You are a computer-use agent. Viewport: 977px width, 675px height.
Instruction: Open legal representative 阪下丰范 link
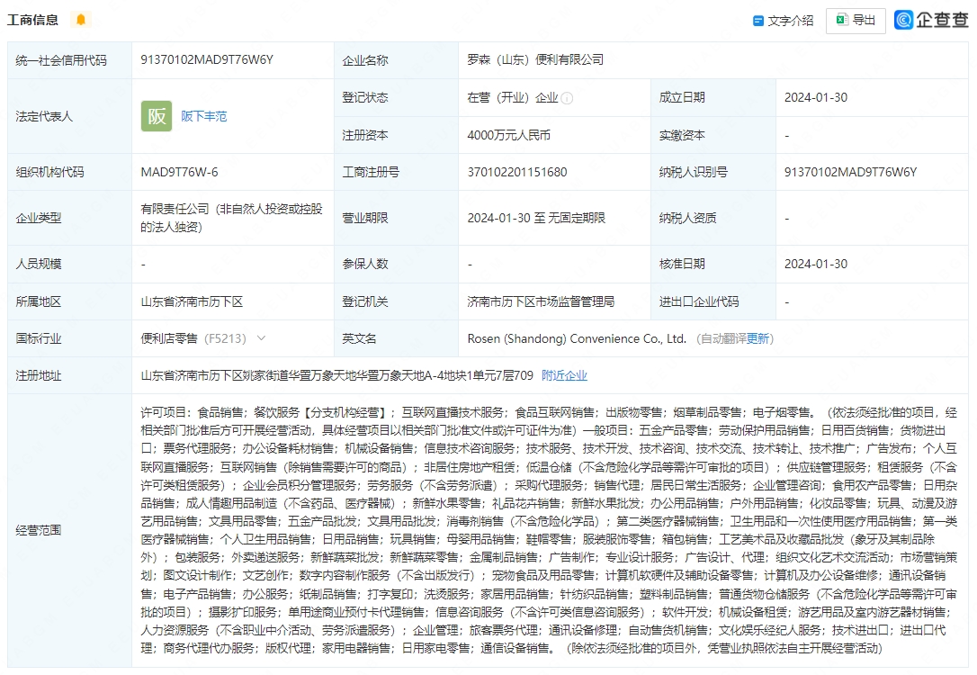(x=203, y=117)
